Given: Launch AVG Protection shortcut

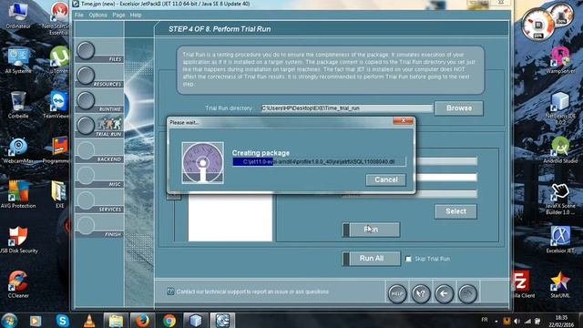Looking at the screenshot, I should point(18,194).
